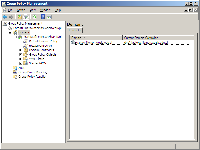
Task: Select Domain Controllers label in tree
Action: coord(41,50)
